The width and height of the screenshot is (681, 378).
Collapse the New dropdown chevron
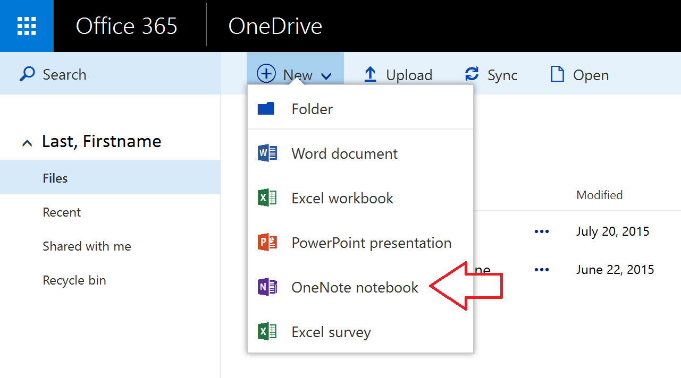(x=326, y=76)
